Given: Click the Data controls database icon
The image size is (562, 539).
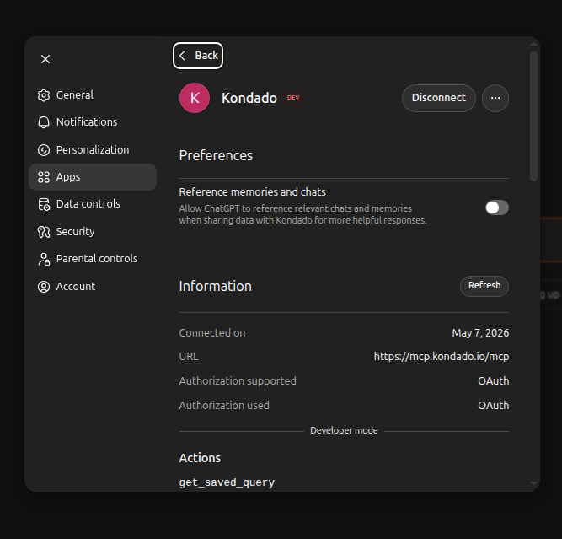Looking at the screenshot, I should coord(44,204).
